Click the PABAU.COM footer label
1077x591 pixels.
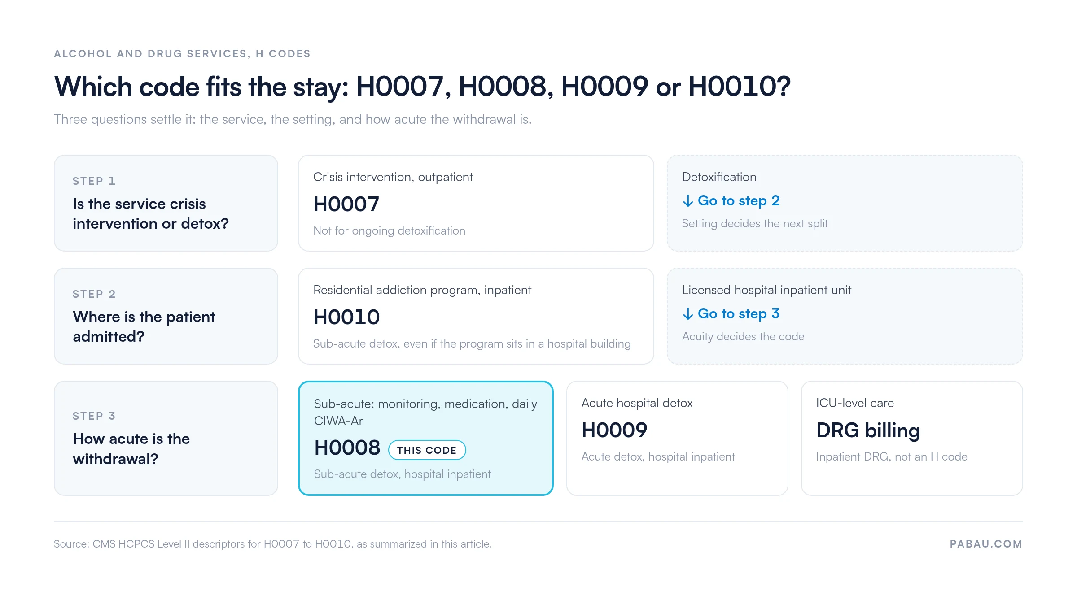pyautogui.click(x=986, y=544)
